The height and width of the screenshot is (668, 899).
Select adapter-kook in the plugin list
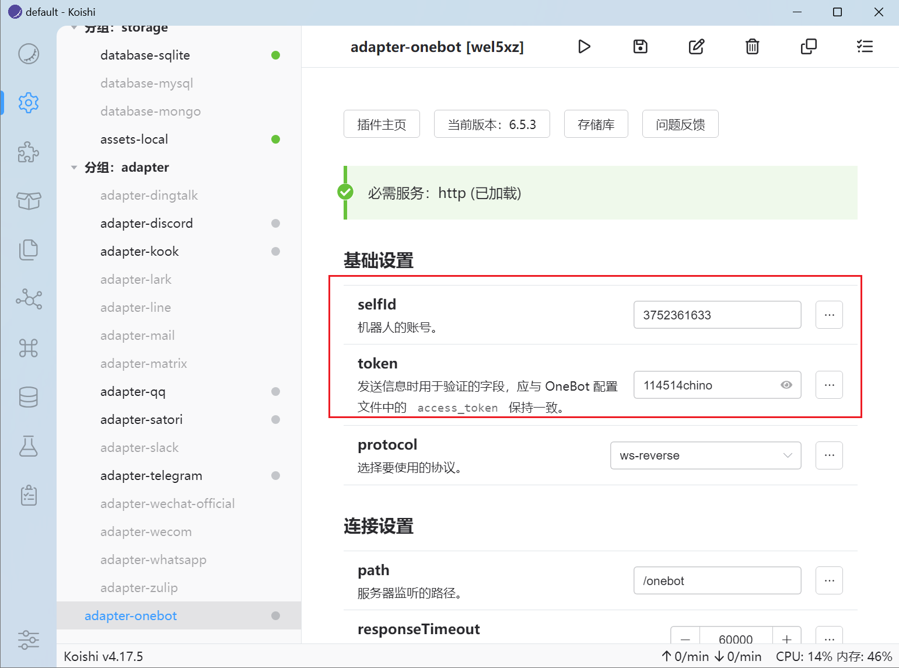(179, 251)
